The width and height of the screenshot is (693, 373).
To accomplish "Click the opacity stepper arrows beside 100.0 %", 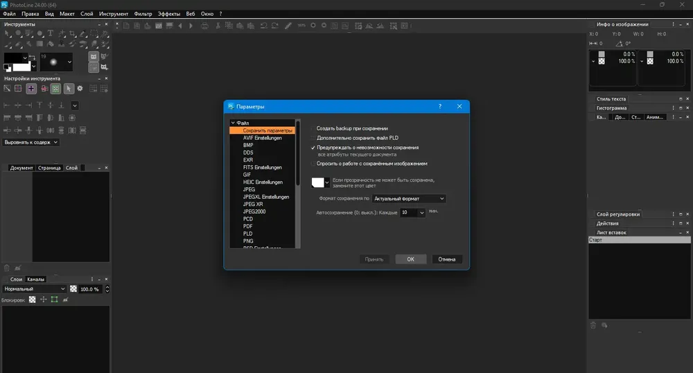I will coord(107,289).
